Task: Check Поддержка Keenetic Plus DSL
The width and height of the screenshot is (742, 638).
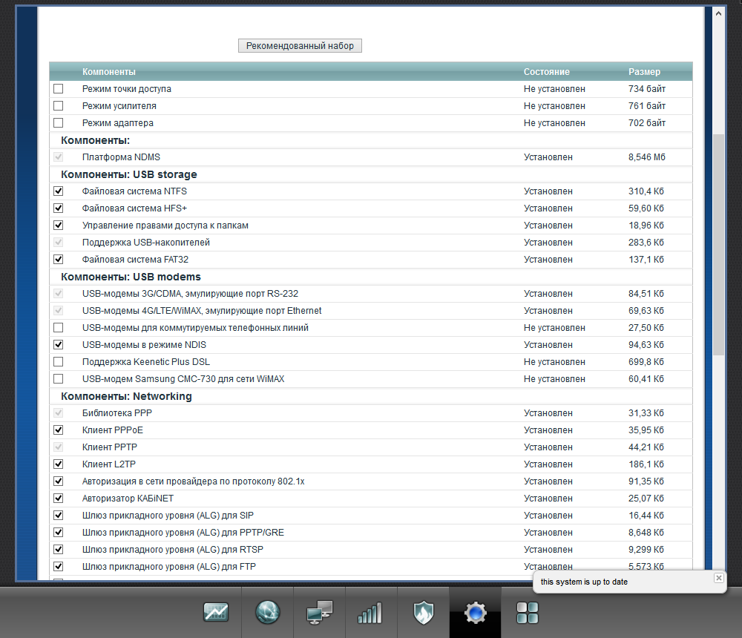Action: [58, 361]
